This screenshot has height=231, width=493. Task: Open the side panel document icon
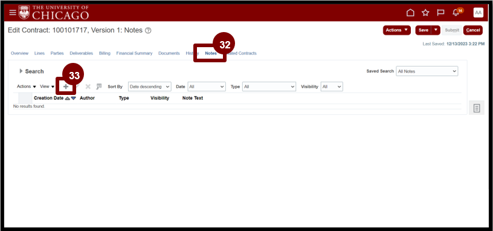(477, 108)
